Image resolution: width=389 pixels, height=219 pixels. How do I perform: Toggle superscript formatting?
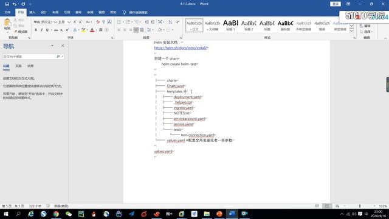click(x=67, y=30)
